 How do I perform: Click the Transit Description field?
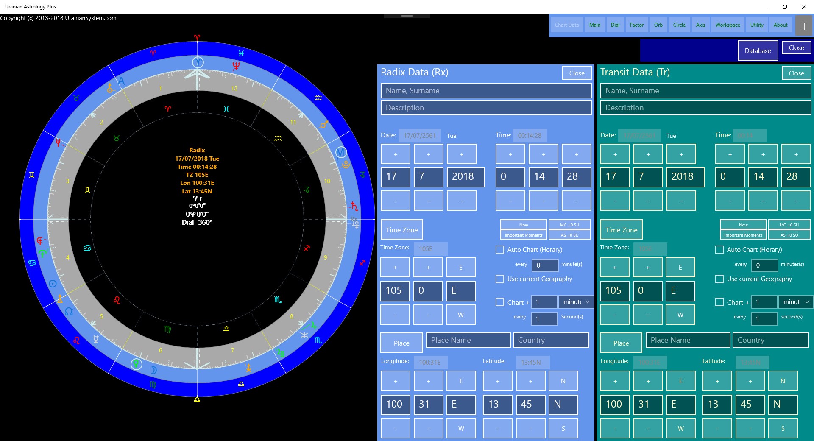[705, 108]
